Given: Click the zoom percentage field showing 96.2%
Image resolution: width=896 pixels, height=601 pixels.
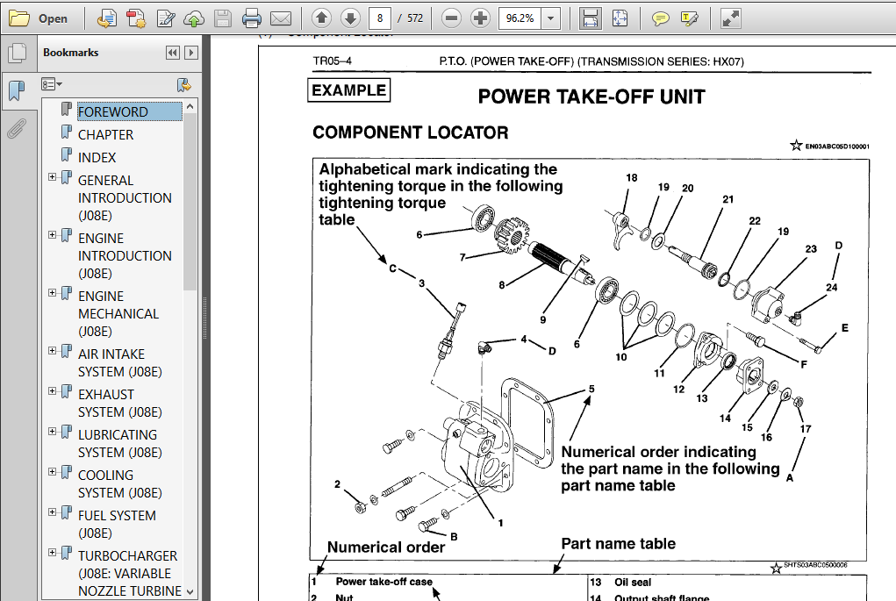Looking at the screenshot, I should (x=520, y=18).
